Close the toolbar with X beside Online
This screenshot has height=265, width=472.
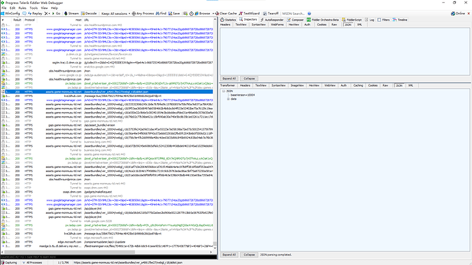pyautogui.click(x=469, y=14)
